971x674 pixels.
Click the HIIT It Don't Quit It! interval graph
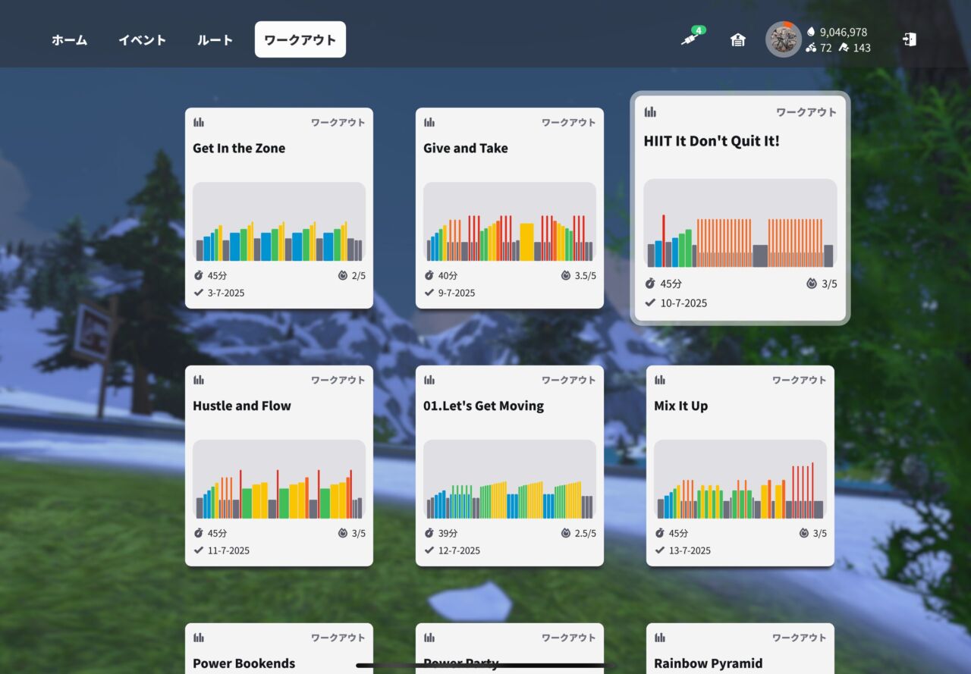coord(740,223)
